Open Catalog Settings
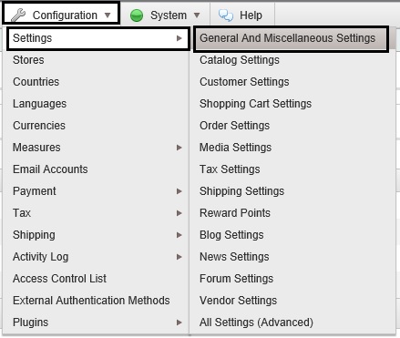 pos(292,60)
